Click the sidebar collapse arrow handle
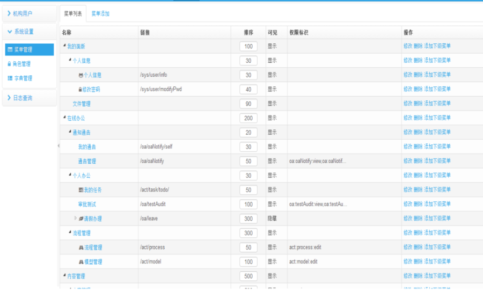Viewport: 483px width, 290px height. (58, 146)
